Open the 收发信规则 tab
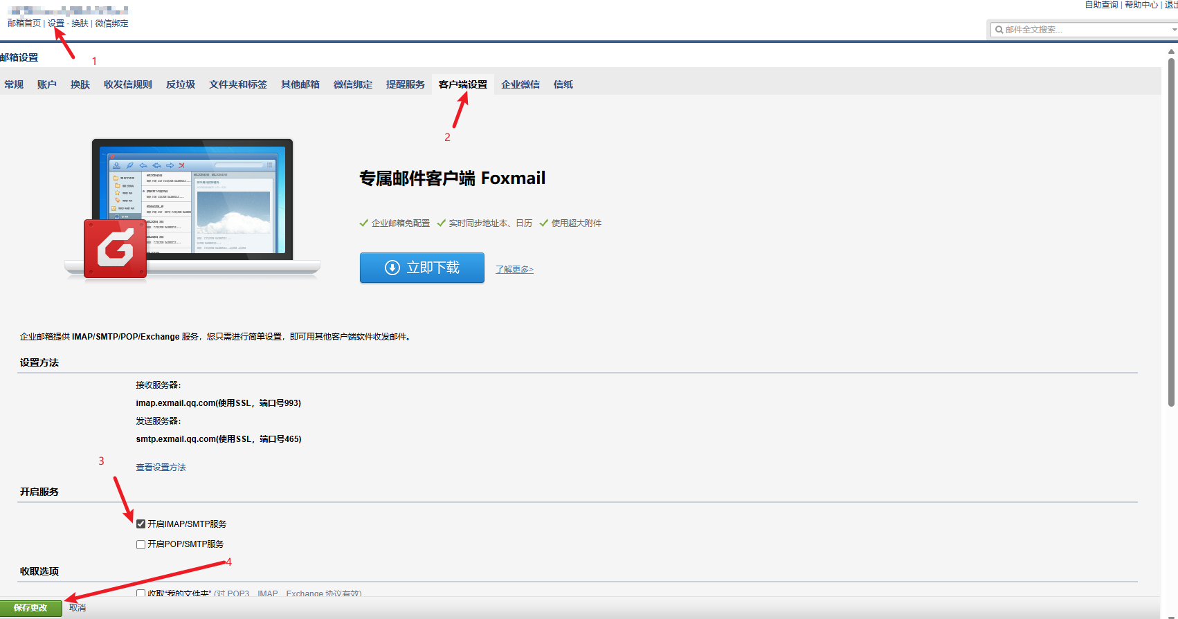The width and height of the screenshot is (1178, 619). [127, 84]
